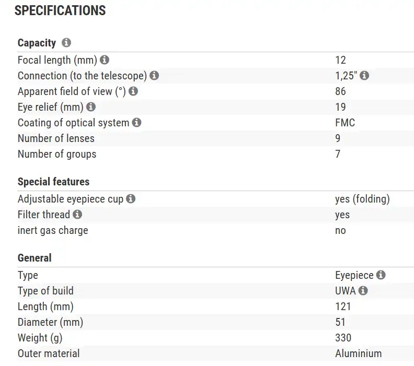Image resolution: width=414 pixels, height=366 pixels.
Task: Click the Eye relief info icon
Action: [91, 107]
